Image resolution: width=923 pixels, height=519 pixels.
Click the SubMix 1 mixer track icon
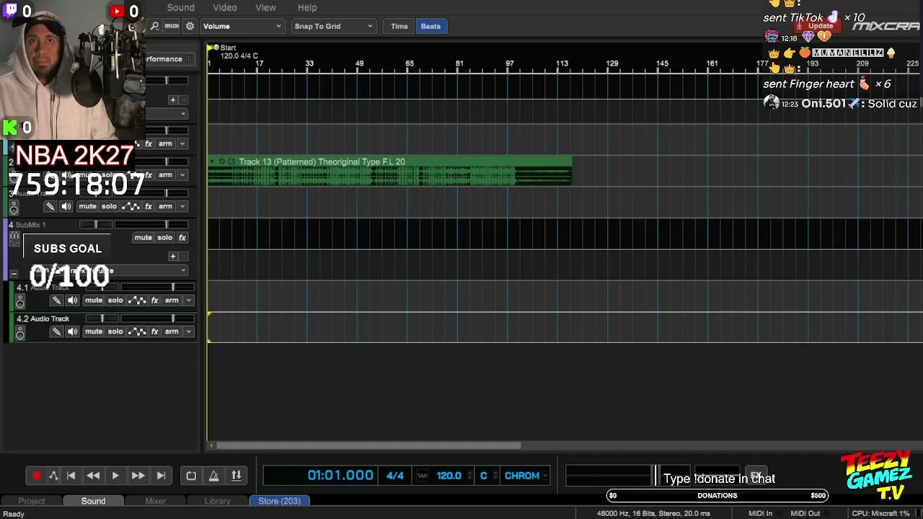(x=14, y=239)
